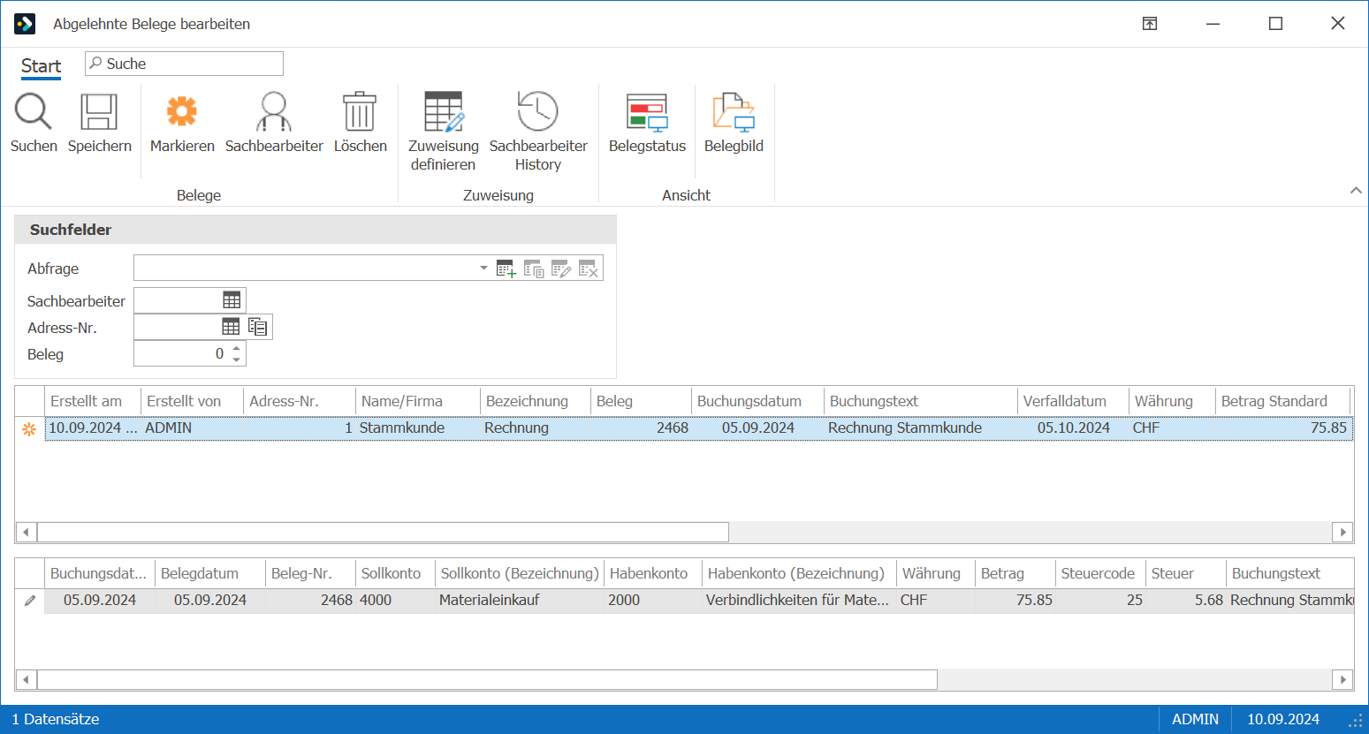
Task: Show the Sachbearbeiter History
Action: tap(538, 112)
